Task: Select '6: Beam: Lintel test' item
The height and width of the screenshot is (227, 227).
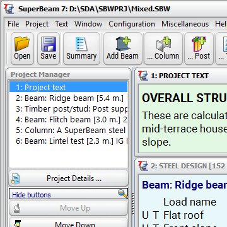Action: click(68, 141)
